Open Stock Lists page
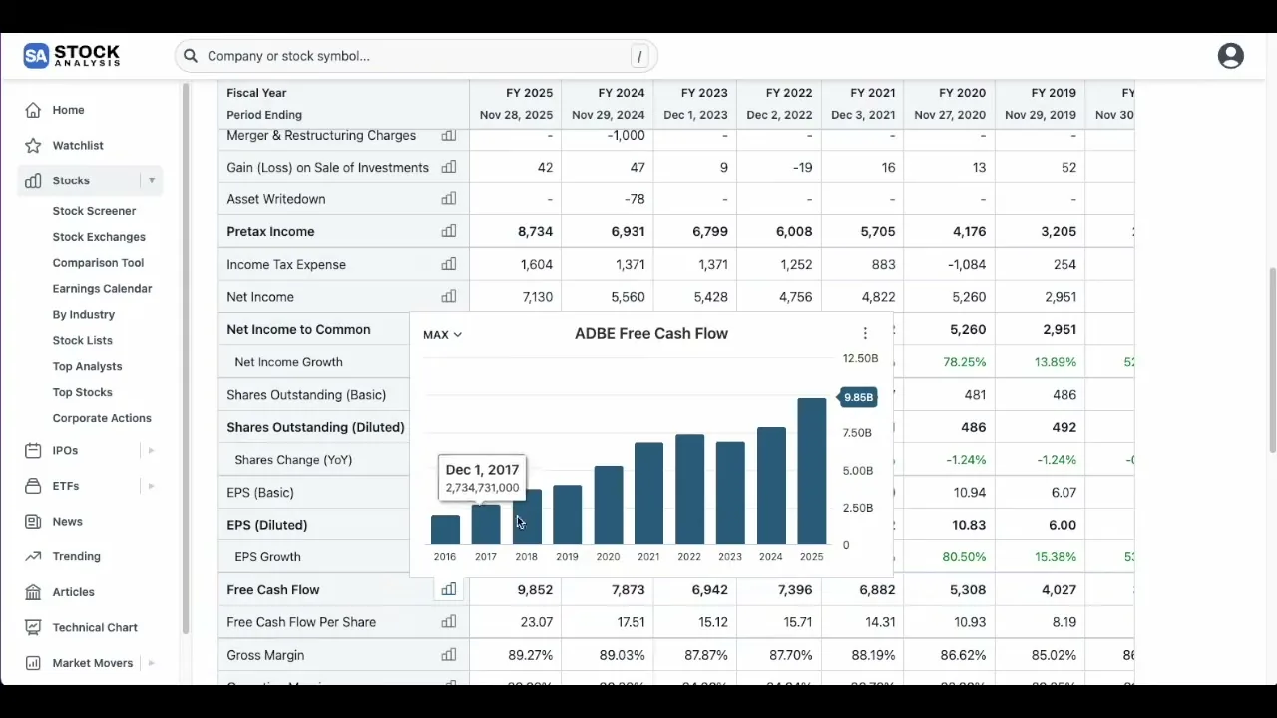This screenshot has width=1277, height=718. click(x=82, y=341)
